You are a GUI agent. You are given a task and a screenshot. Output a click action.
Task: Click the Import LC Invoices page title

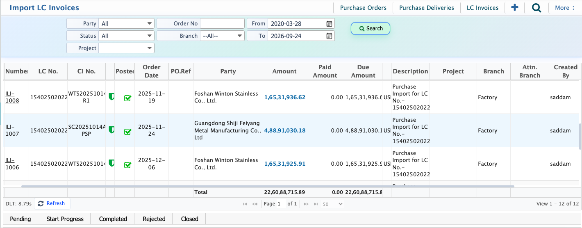click(x=44, y=8)
